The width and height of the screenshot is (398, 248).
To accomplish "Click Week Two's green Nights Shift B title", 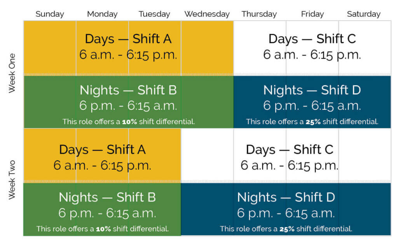I will coord(107,198).
